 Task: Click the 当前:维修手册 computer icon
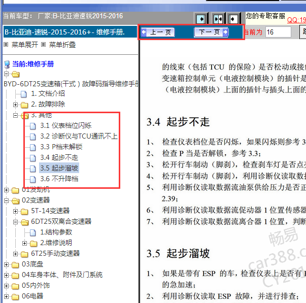pos(7,64)
